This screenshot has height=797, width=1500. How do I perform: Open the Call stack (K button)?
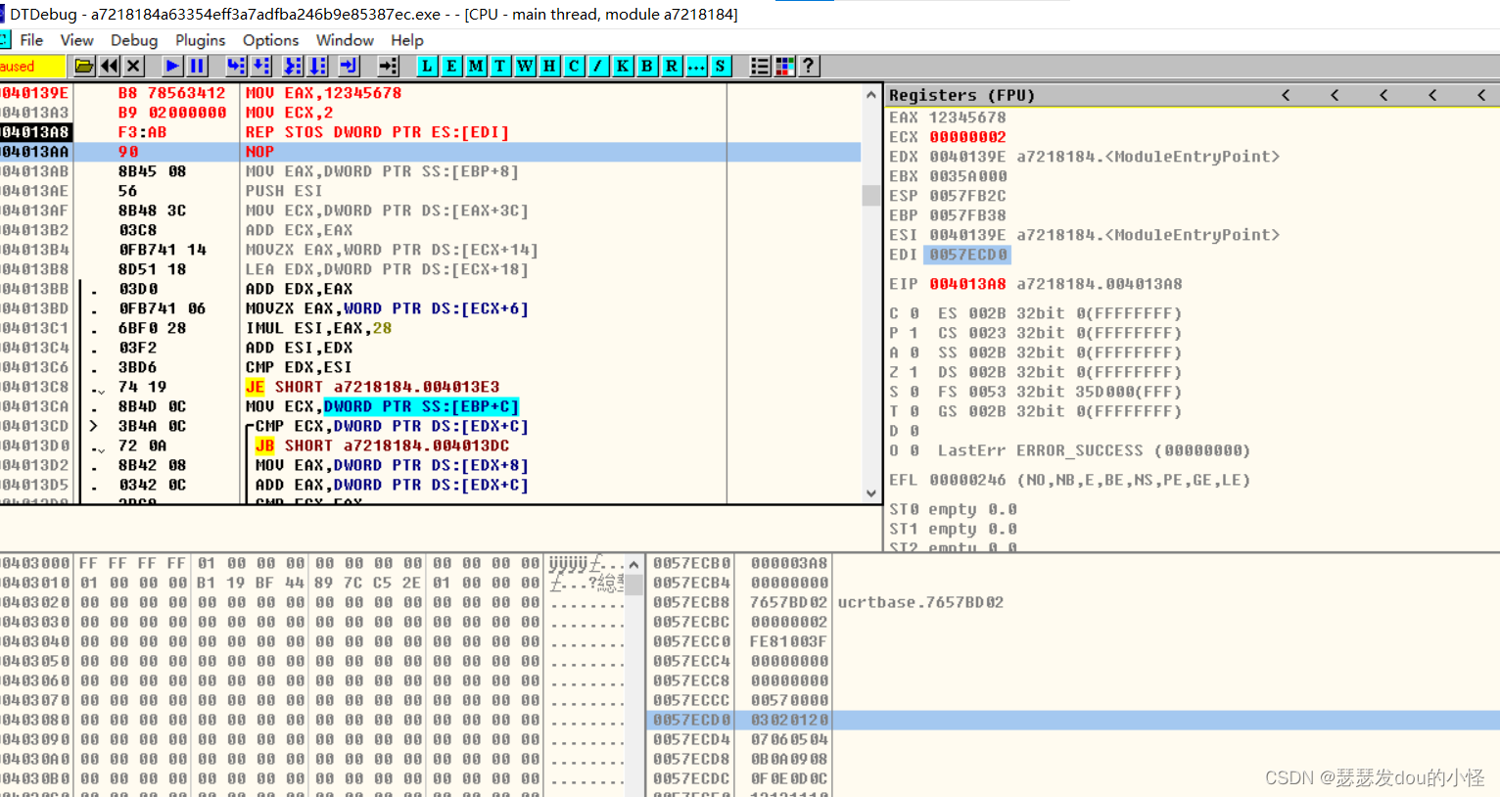[x=623, y=67]
